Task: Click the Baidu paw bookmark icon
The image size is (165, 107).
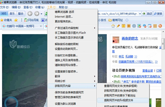Action: coord(43,20)
